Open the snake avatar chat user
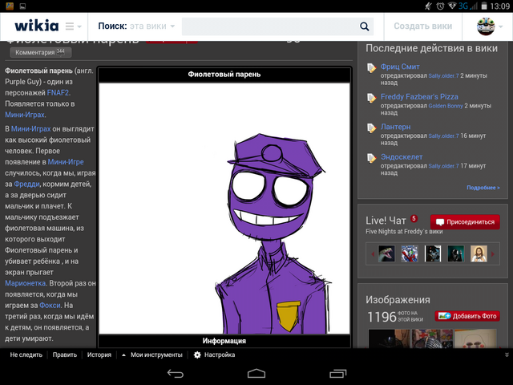513x385 pixels. [386, 253]
